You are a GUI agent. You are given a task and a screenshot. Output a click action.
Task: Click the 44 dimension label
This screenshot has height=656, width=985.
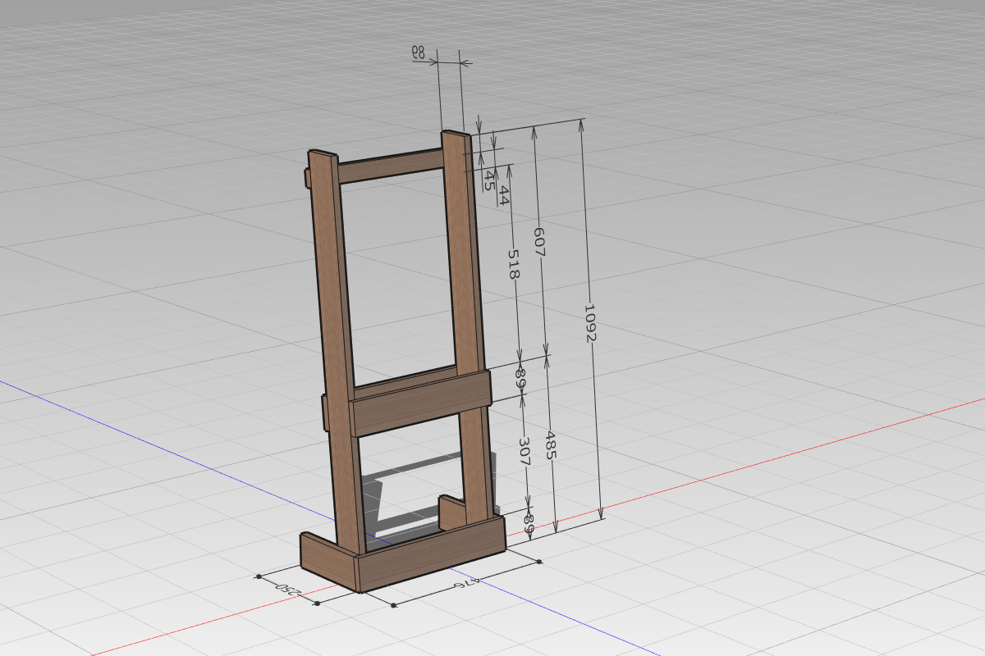click(x=504, y=195)
